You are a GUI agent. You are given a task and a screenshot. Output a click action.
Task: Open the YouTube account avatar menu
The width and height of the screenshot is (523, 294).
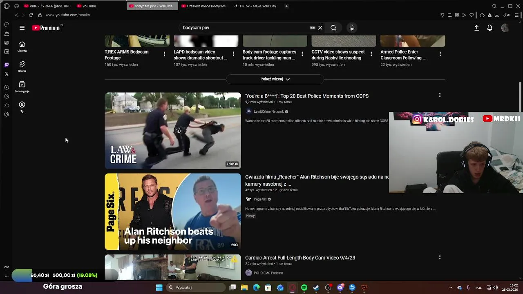point(505,28)
